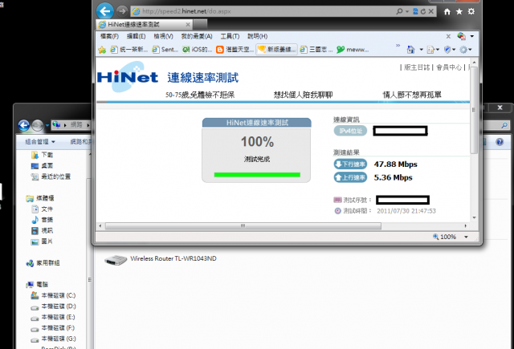The width and height of the screenshot is (514, 349).
Task: Click the page horizontal scrollbar thumb
Action: coord(243,226)
